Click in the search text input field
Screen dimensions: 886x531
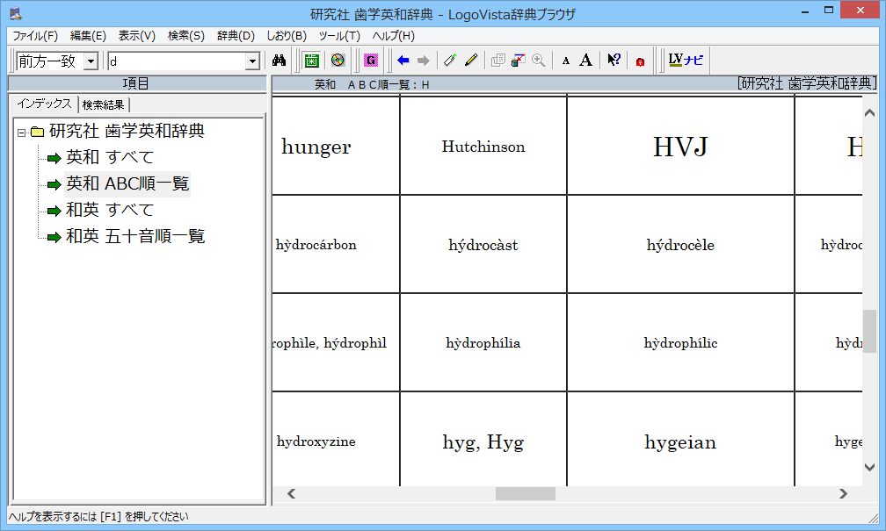(176, 61)
